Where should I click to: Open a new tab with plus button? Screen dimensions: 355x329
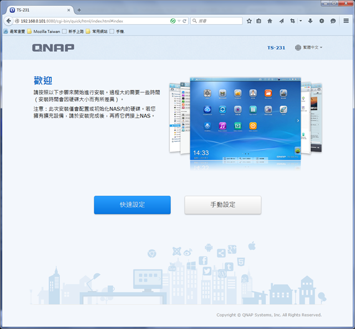[79, 10]
